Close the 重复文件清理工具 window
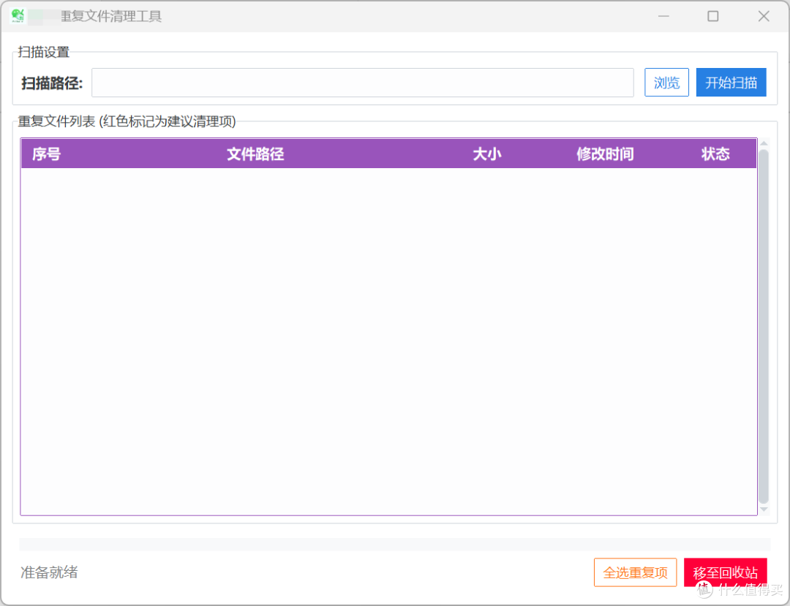The height and width of the screenshot is (606, 790). 763,16
